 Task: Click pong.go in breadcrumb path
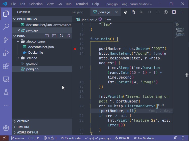point(88,19)
